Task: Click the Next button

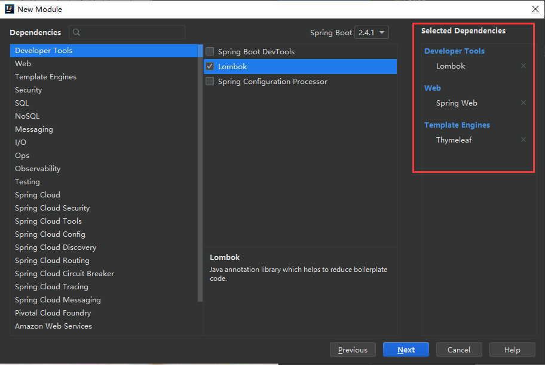Action: (x=406, y=349)
